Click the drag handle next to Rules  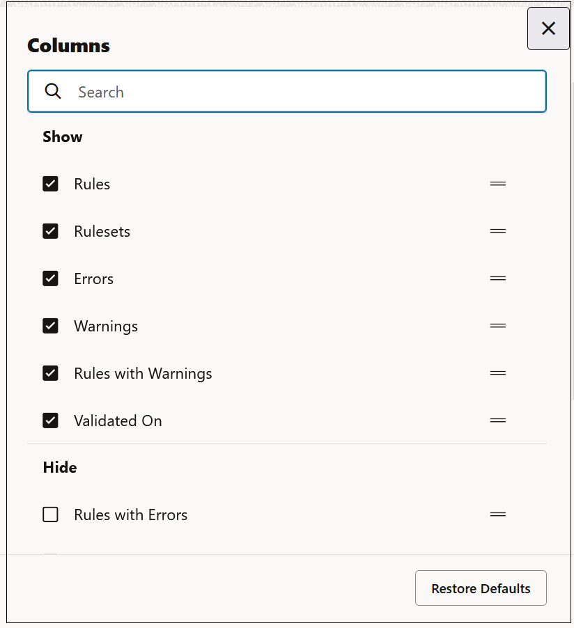click(497, 183)
